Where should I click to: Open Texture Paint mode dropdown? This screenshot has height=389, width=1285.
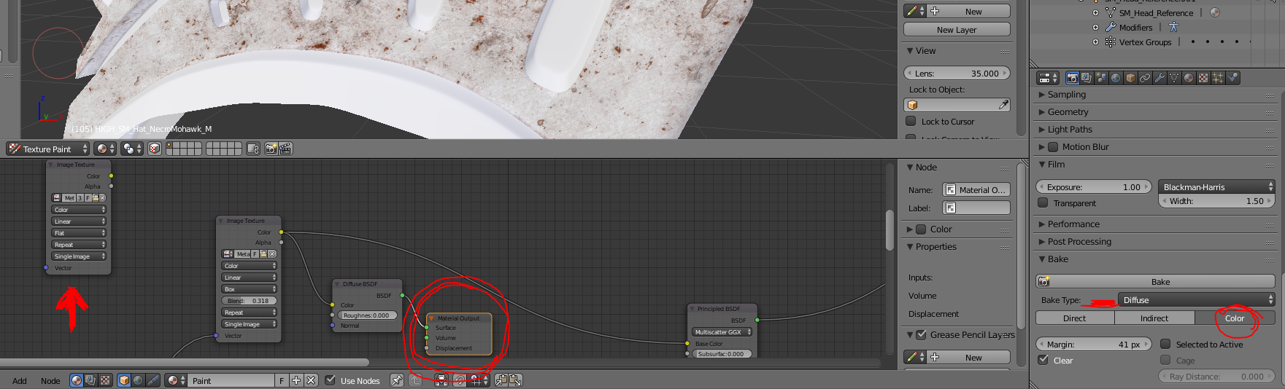tap(47, 149)
